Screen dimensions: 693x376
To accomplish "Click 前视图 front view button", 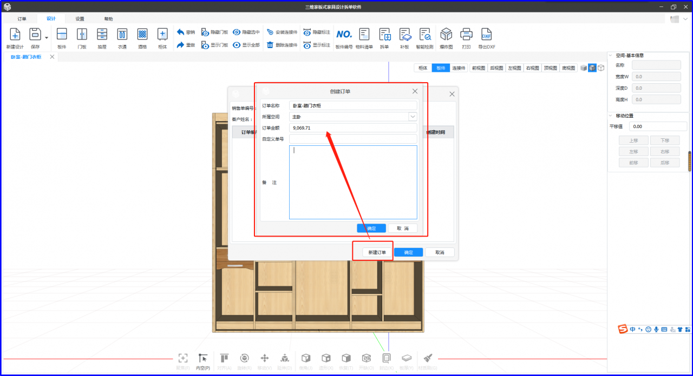I will 479,68.
